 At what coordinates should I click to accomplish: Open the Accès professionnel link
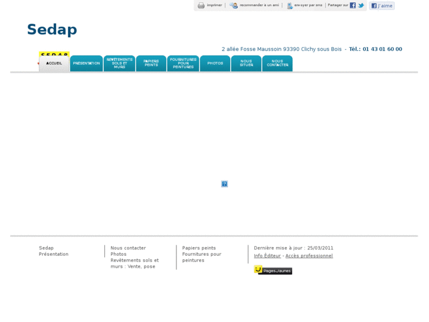coord(309,256)
